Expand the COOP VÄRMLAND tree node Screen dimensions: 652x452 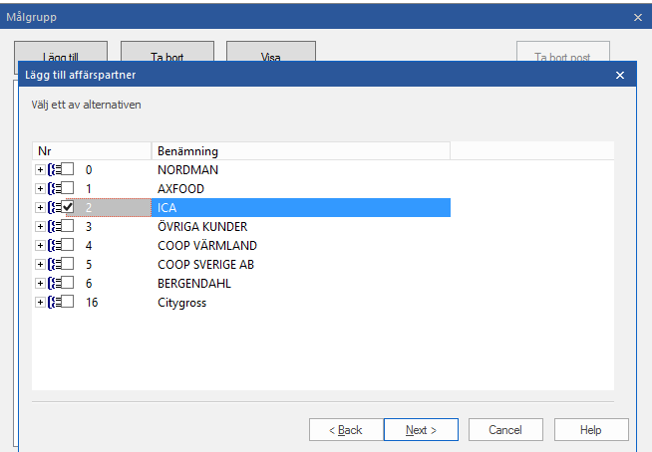(x=40, y=246)
